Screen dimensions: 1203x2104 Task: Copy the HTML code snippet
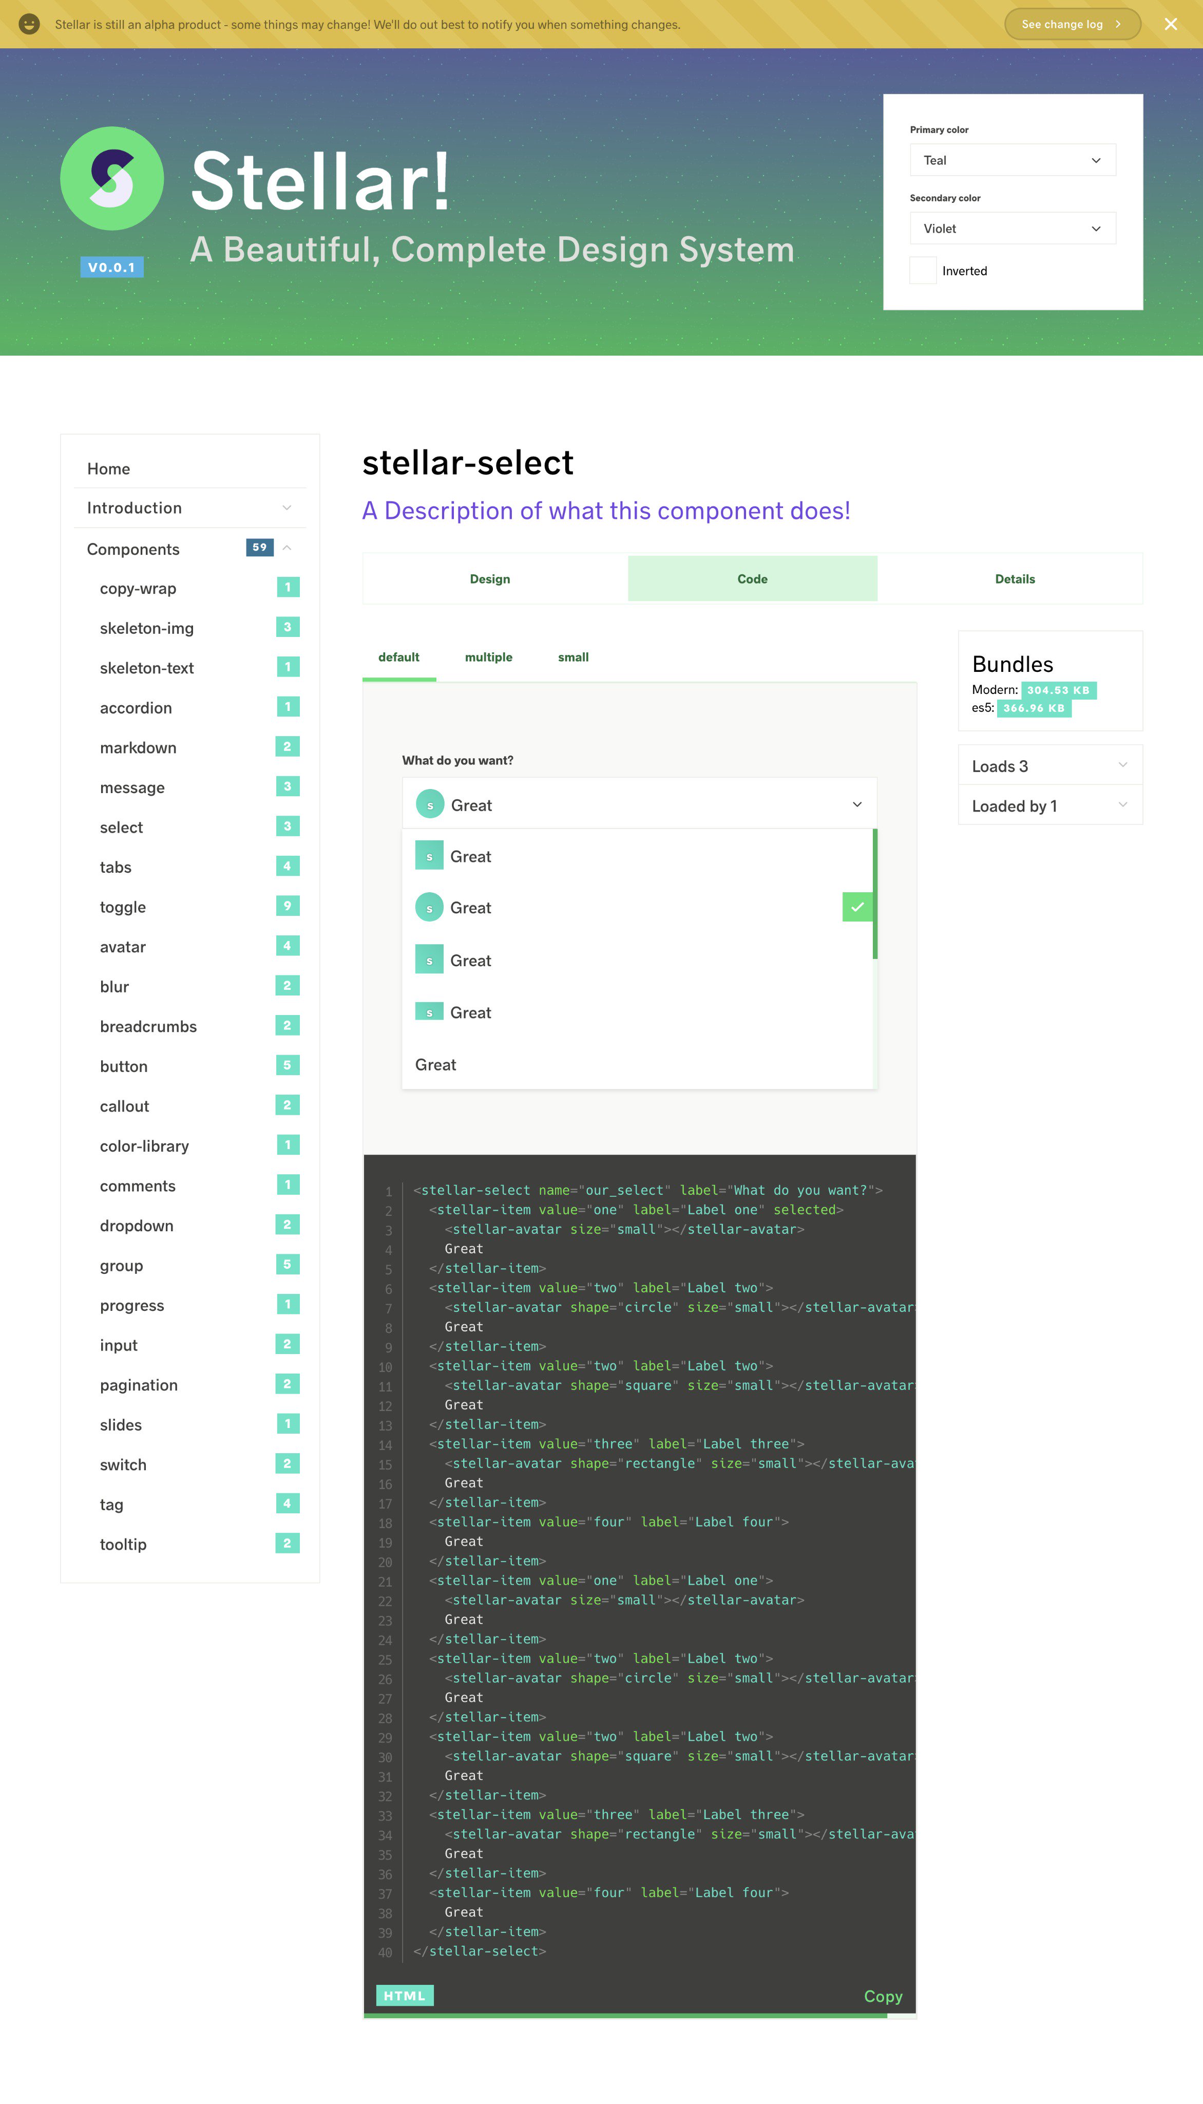click(883, 1996)
